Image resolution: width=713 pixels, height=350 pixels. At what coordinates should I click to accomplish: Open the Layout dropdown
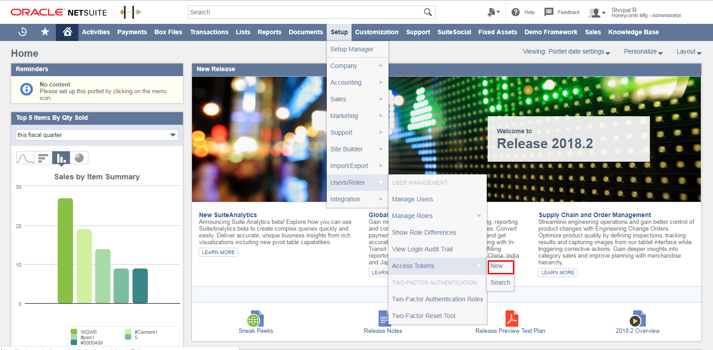(689, 52)
